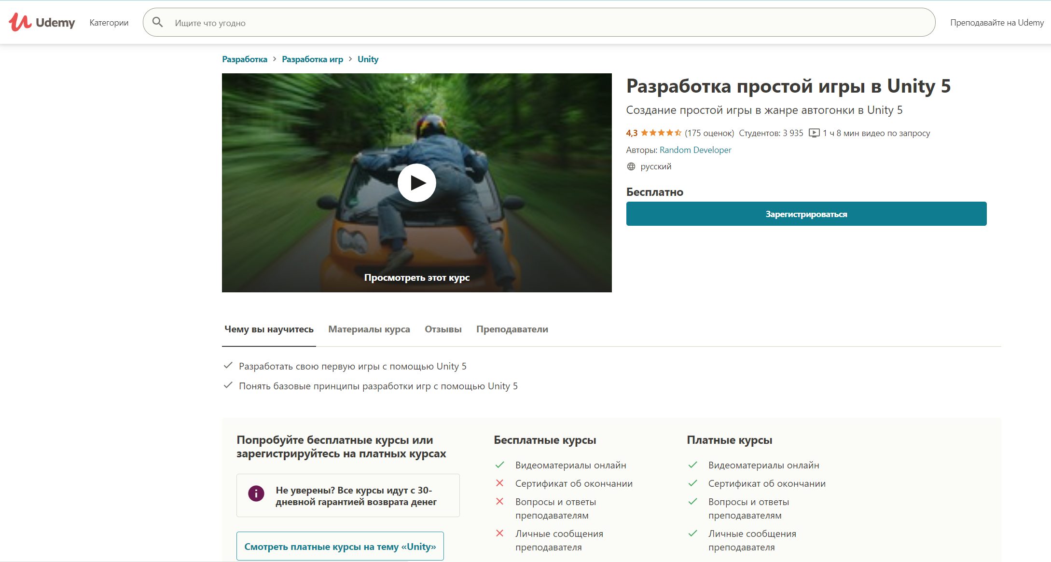Click the (175 оценок) rating count
This screenshot has height=562, width=1051.
[x=709, y=133]
